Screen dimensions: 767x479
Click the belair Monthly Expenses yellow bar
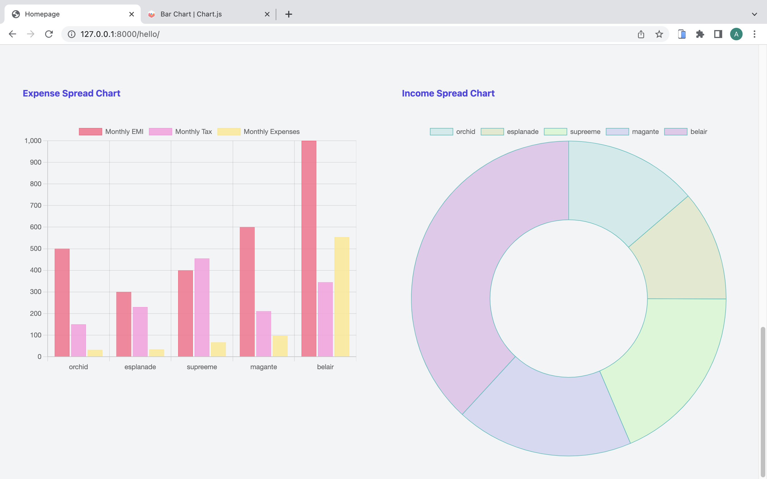342,297
